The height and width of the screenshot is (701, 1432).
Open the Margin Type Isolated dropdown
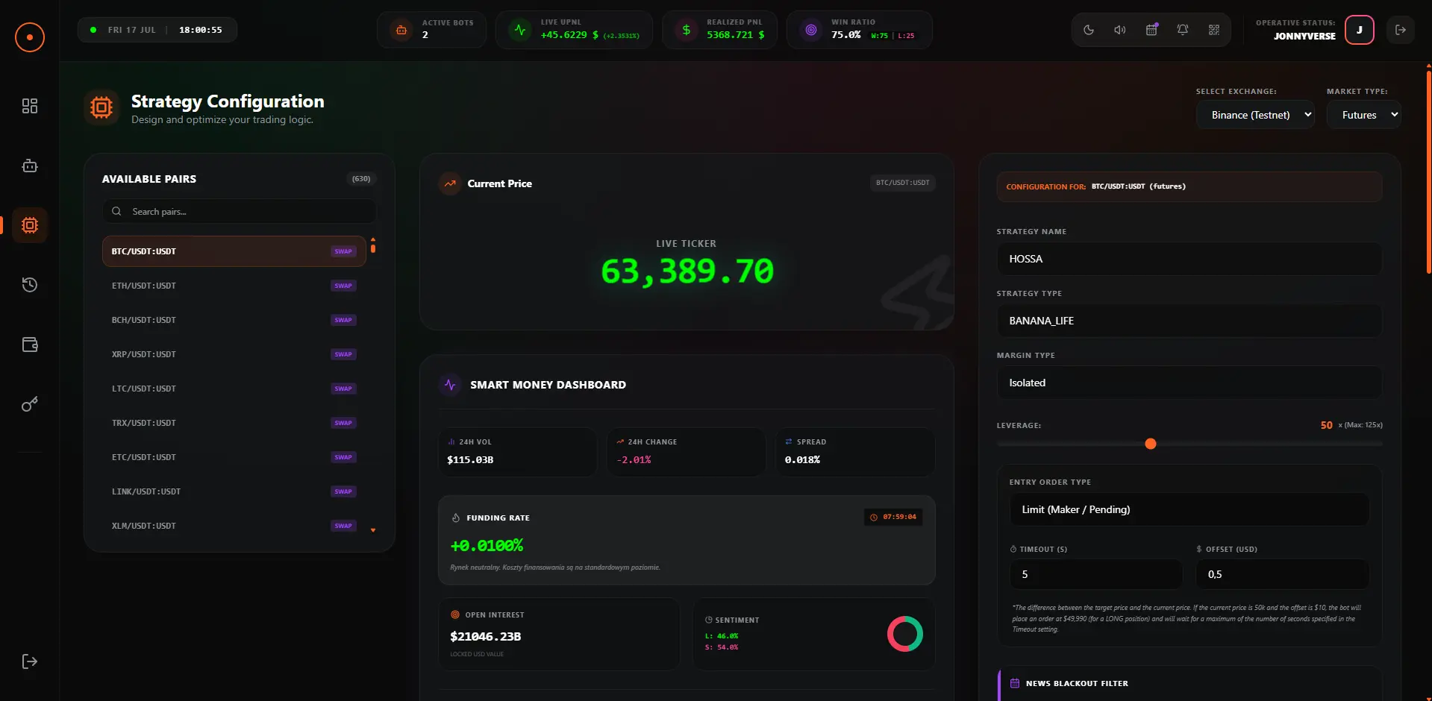point(1189,383)
